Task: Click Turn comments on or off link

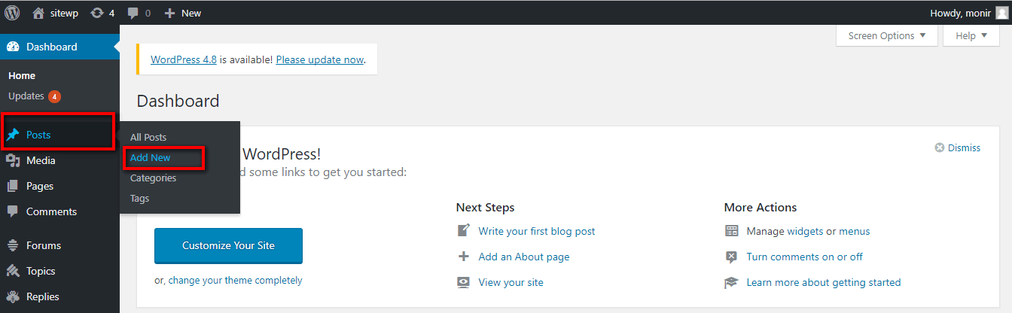Action: 805,257
